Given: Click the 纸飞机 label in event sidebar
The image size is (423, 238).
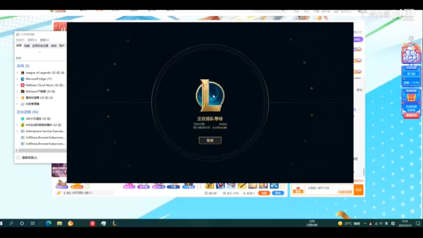Looking at the screenshot, I should (411, 74).
